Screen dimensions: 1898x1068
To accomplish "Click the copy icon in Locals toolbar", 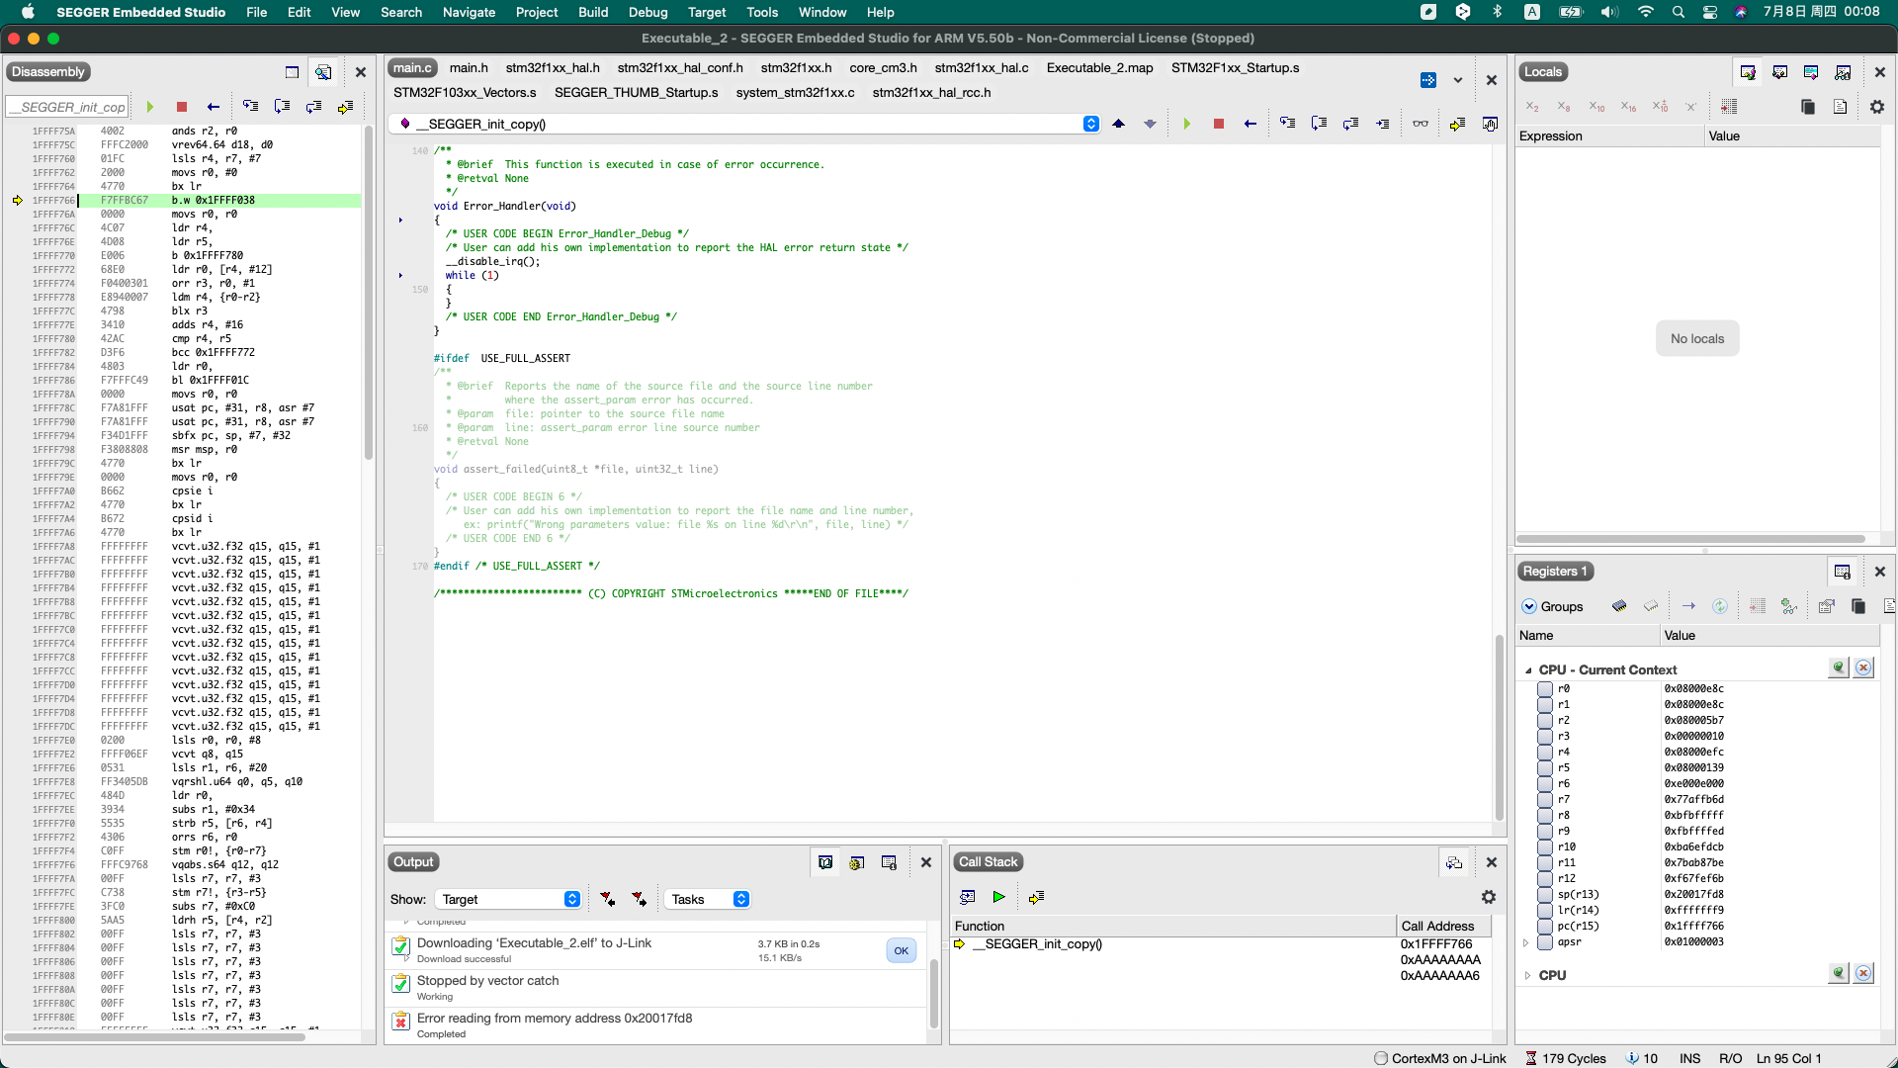I will tap(1808, 107).
